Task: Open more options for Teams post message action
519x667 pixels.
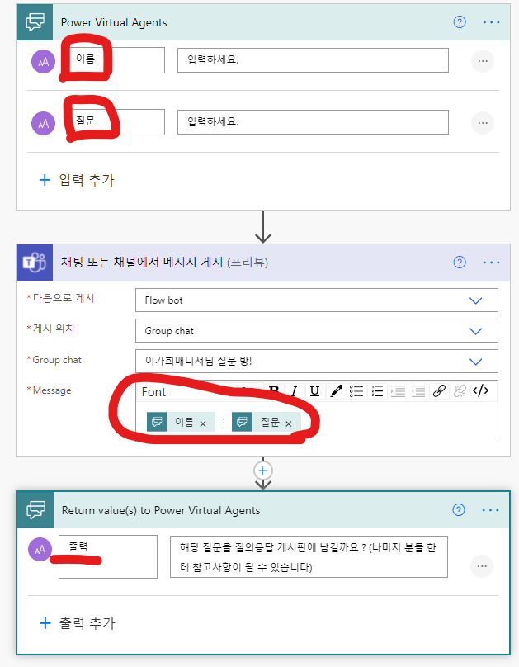Action: click(x=491, y=263)
